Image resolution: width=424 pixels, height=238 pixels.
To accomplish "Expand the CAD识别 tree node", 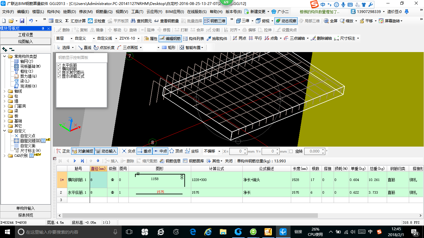I will [4, 156].
